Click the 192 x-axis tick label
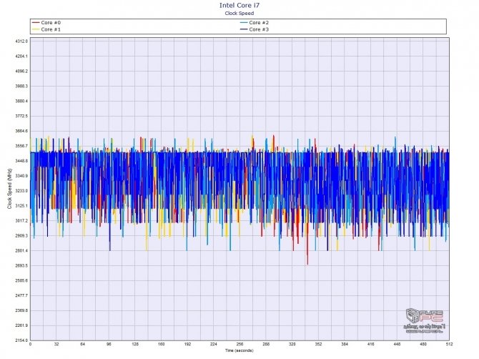The image size is (479, 359). 187,344
